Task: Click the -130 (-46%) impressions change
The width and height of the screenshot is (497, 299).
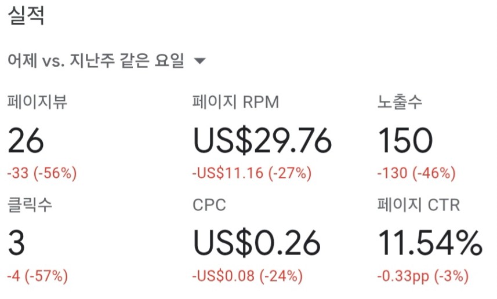Action: (416, 173)
